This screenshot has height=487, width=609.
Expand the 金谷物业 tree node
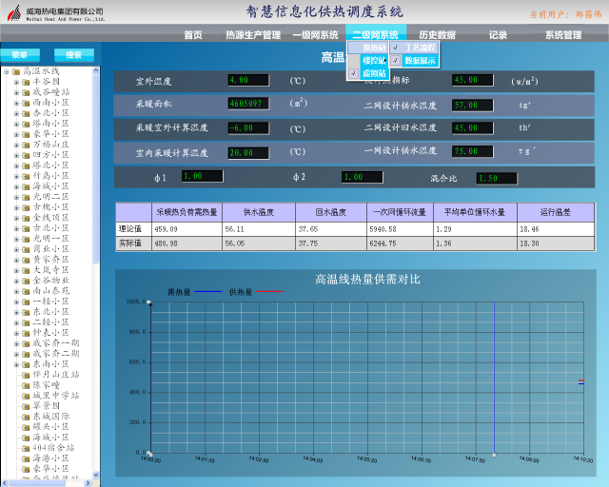[x=16, y=281]
